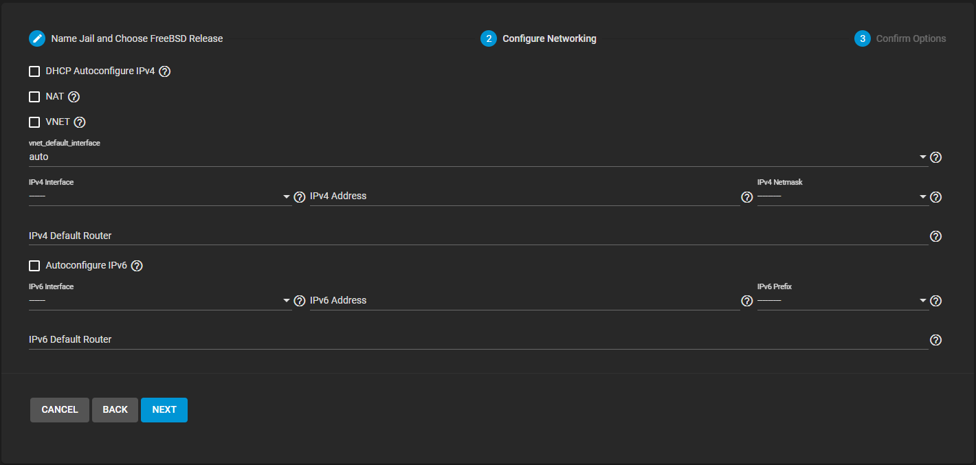This screenshot has width=976, height=465.
Task: Tick the NAT checkbox
Action: tap(34, 97)
